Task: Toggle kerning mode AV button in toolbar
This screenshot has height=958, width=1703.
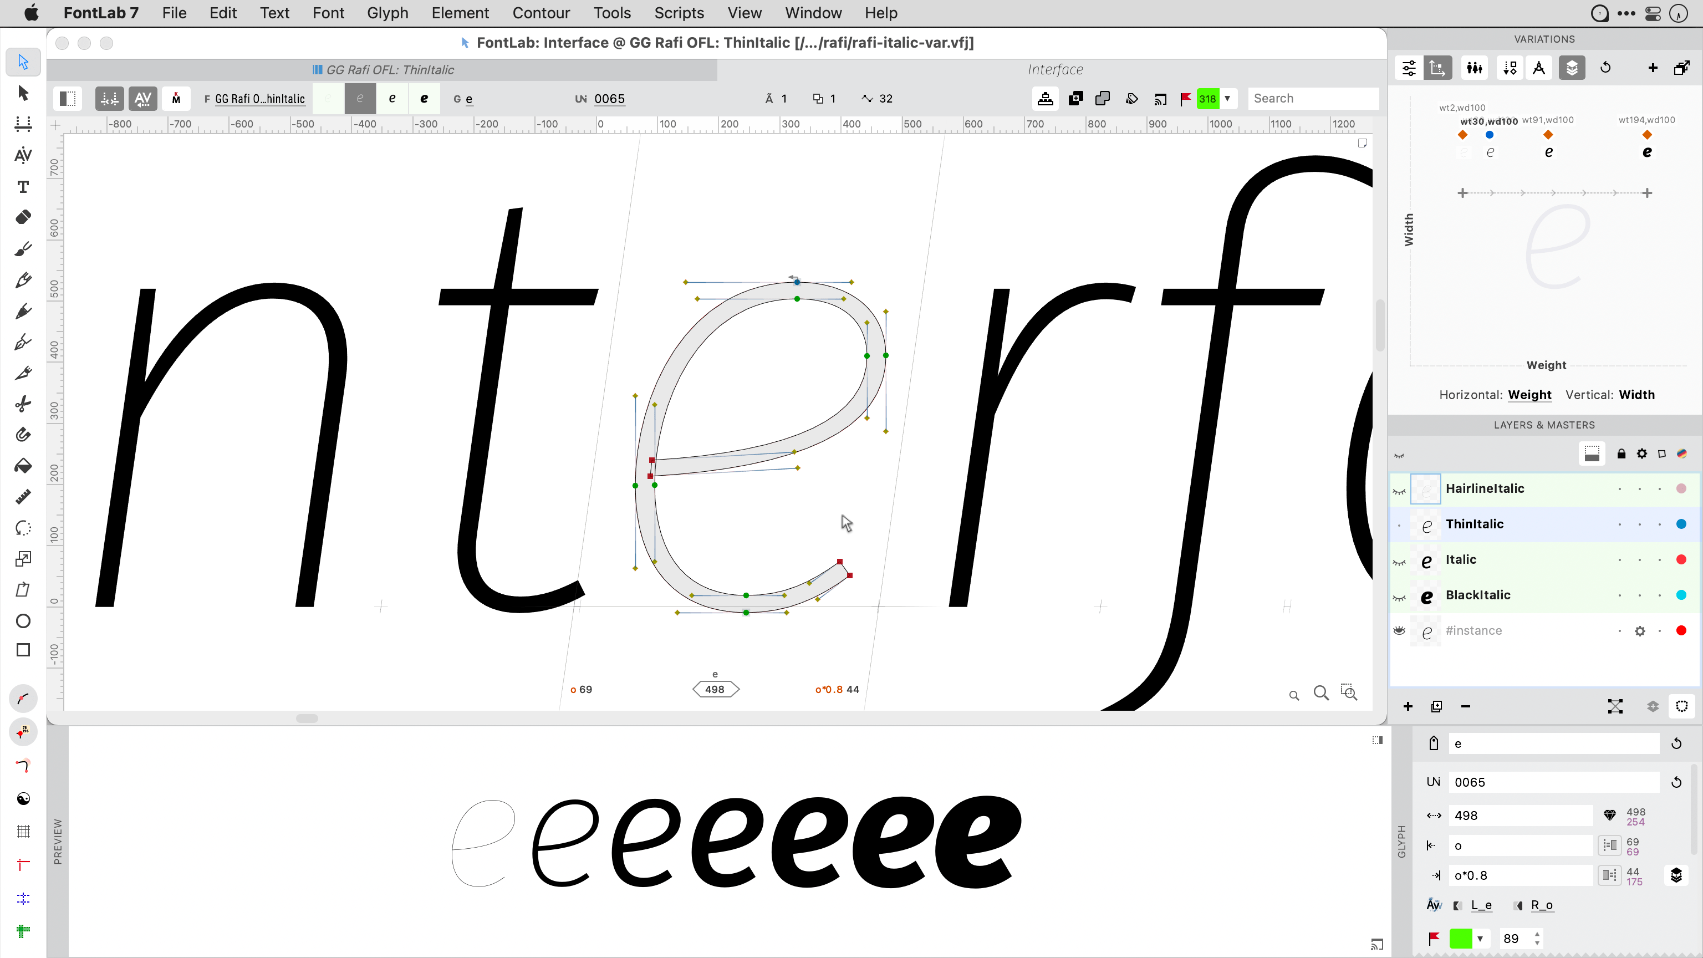Action: coord(143,99)
